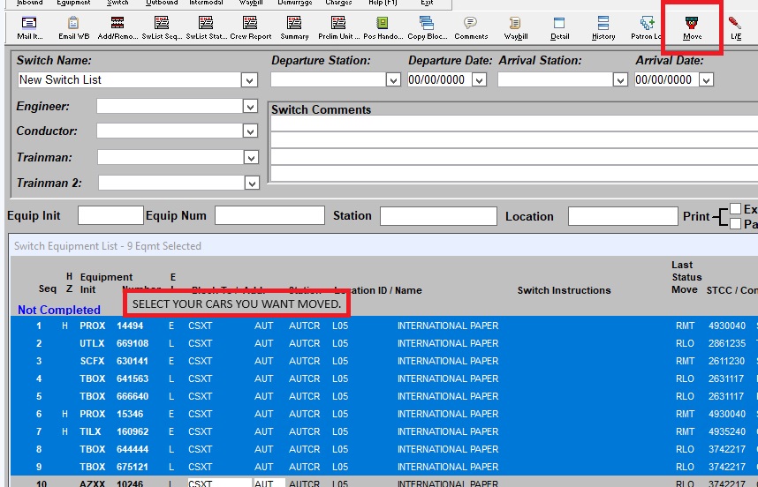The image size is (758, 487).
Task: Select row 1 car PROX 14494
Action: [x=384, y=326]
